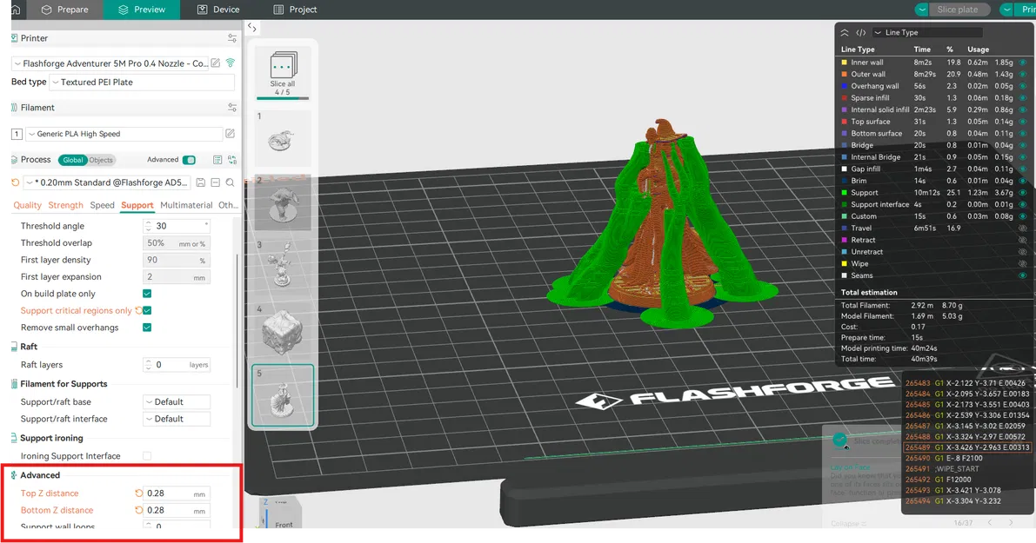Reset Bottom Z distance value
1036x543 pixels.
tap(139, 510)
